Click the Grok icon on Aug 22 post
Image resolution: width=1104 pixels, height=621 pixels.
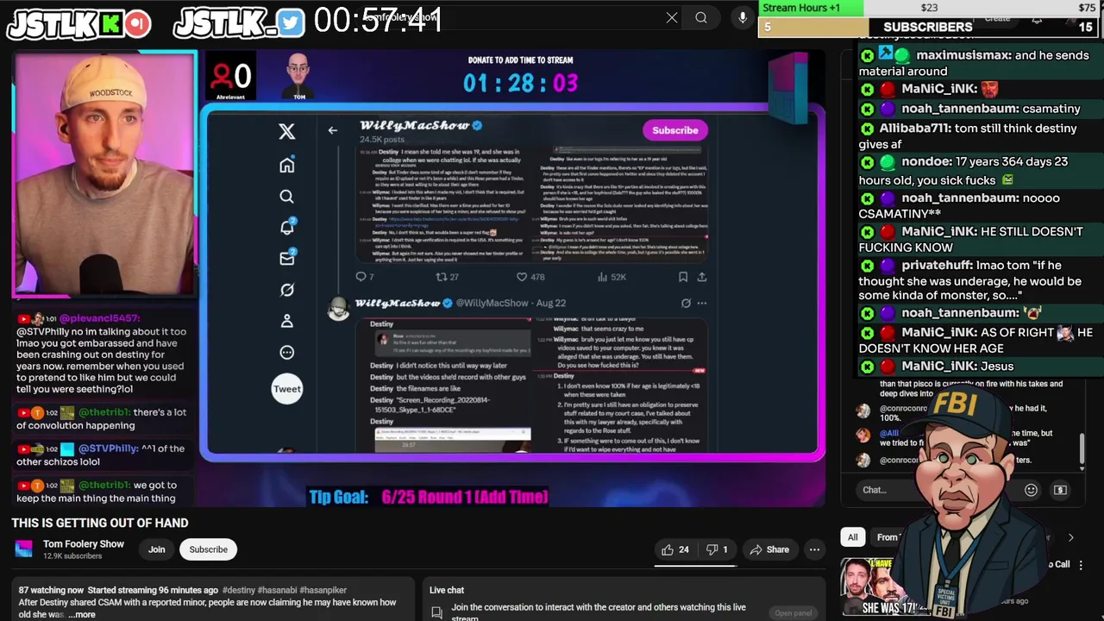686,303
